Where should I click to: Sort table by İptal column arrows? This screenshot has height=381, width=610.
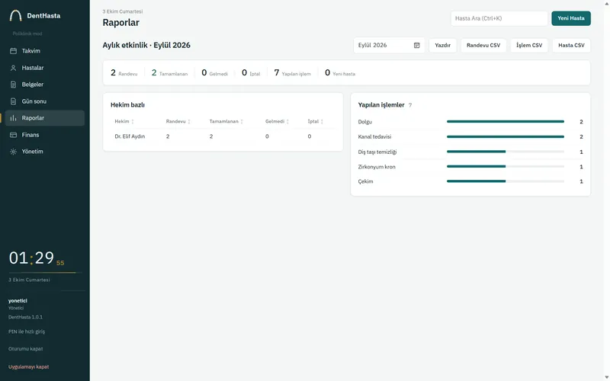pyautogui.click(x=322, y=122)
